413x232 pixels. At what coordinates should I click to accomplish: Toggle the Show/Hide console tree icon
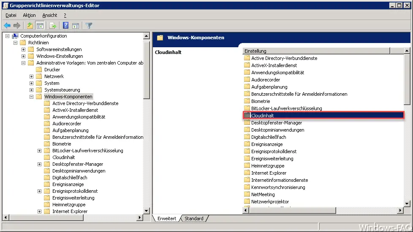point(40,25)
